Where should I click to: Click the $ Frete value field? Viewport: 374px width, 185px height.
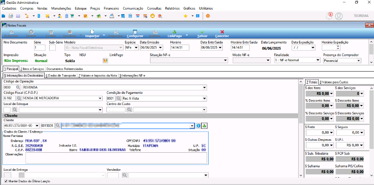320,132
